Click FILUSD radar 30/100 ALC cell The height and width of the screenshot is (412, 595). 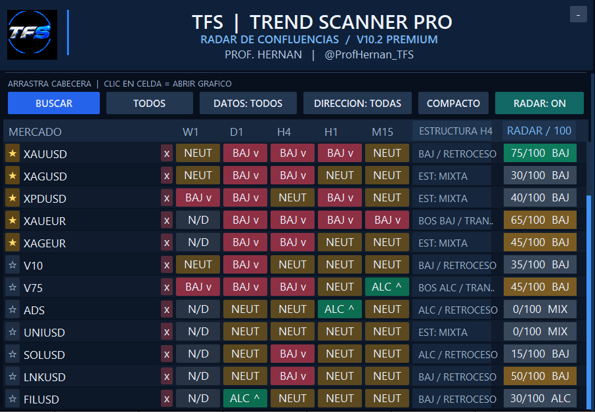pyautogui.click(x=540, y=399)
